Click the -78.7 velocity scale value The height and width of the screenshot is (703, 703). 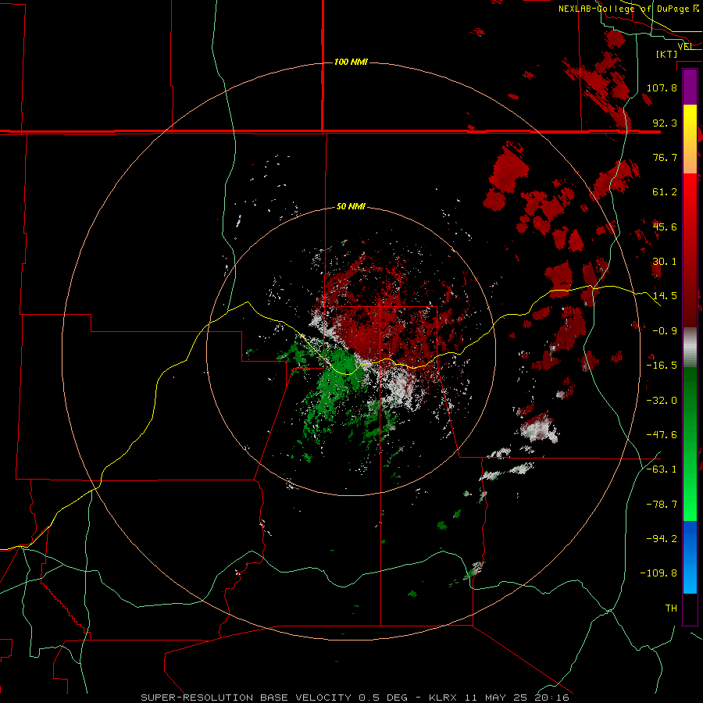pyautogui.click(x=662, y=505)
